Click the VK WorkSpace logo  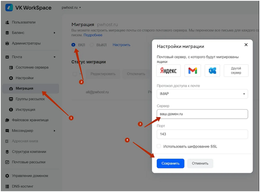tap(9, 7)
